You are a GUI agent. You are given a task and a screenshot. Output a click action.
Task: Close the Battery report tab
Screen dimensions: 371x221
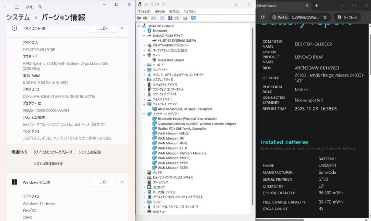click(307, 6)
